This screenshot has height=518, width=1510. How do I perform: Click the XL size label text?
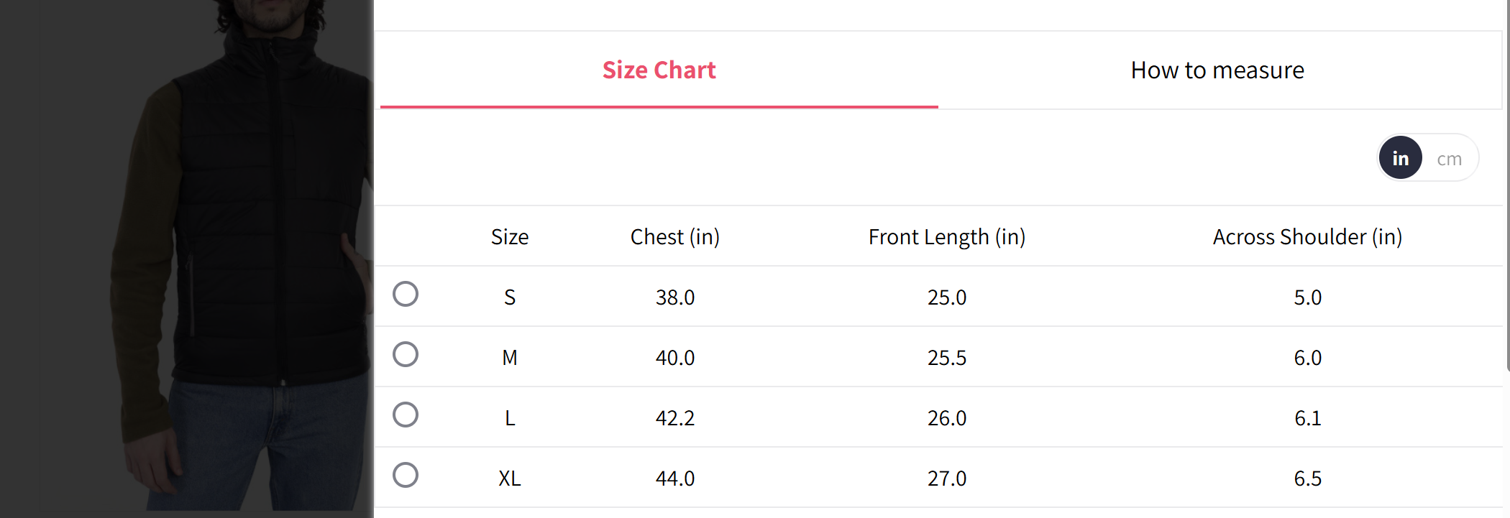point(510,478)
